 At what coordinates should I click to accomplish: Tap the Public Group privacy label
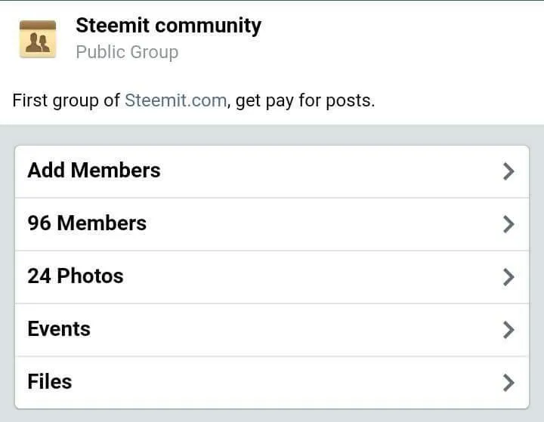(x=128, y=52)
